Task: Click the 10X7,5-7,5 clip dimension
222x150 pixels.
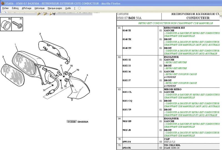Action: (x=170, y=142)
